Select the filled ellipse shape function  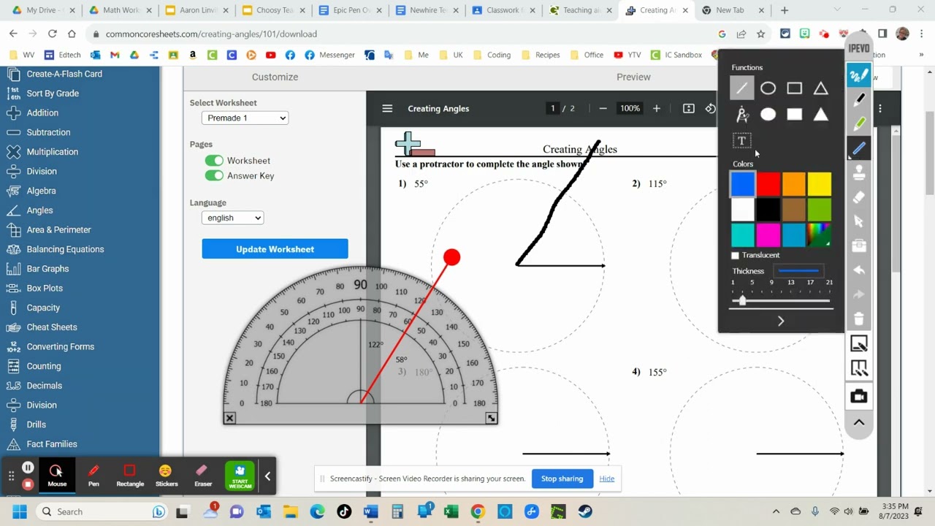pos(768,114)
